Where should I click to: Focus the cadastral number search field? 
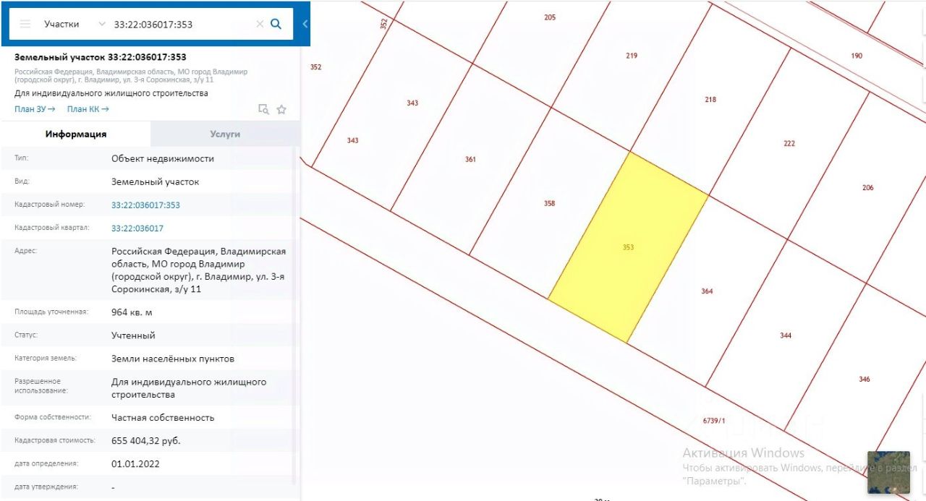click(182, 24)
